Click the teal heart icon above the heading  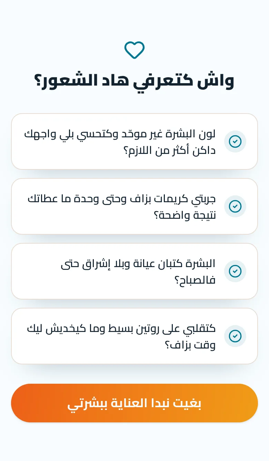click(x=134, y=50)
